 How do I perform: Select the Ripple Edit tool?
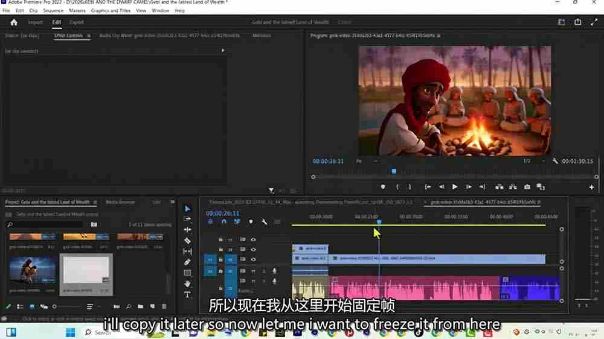187,230
